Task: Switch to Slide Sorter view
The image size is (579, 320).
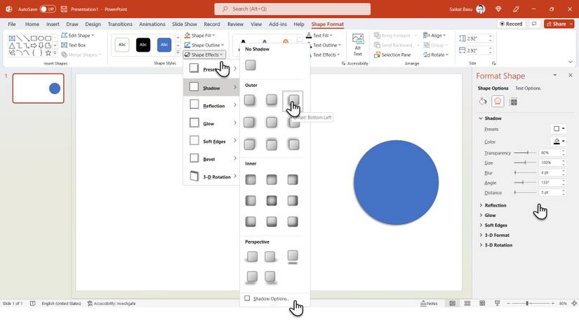Action: [x=467, y=303]
